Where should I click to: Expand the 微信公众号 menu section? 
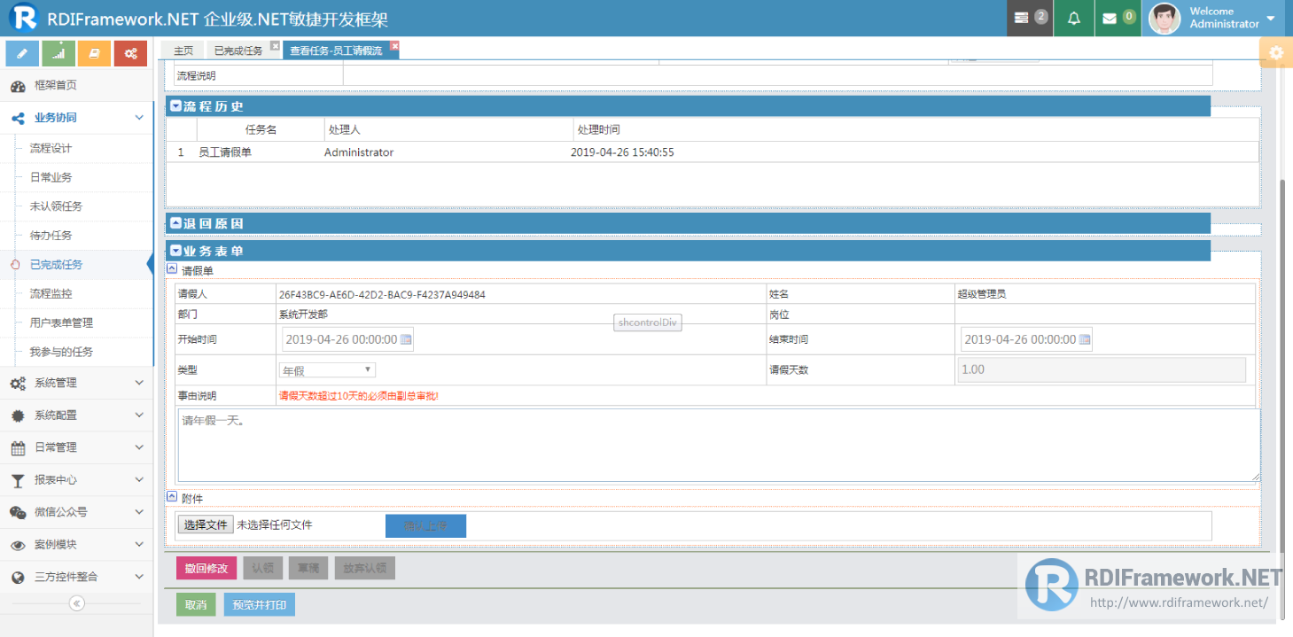pyautogui.click(x=76, y=512)
